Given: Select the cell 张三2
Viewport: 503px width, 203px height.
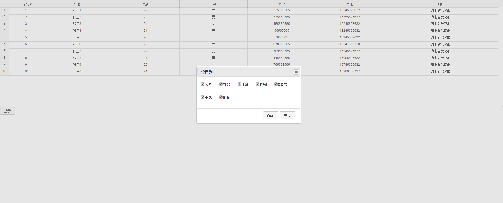Looking at the screenshot, I should tap(77, 17).
